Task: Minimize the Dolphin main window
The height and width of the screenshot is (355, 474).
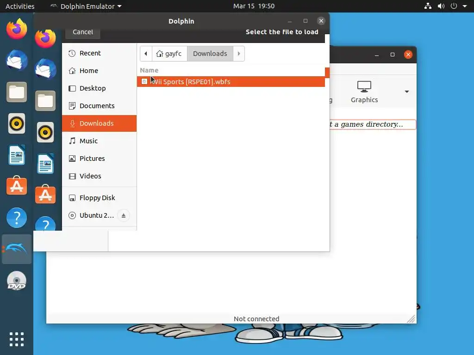Action: 377,55
